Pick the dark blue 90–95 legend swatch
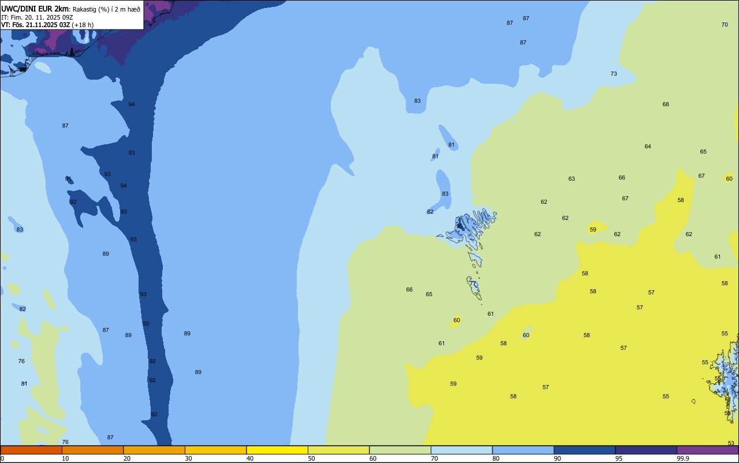The height and width of the screenshot is (463, 739). tap(584, 450)
